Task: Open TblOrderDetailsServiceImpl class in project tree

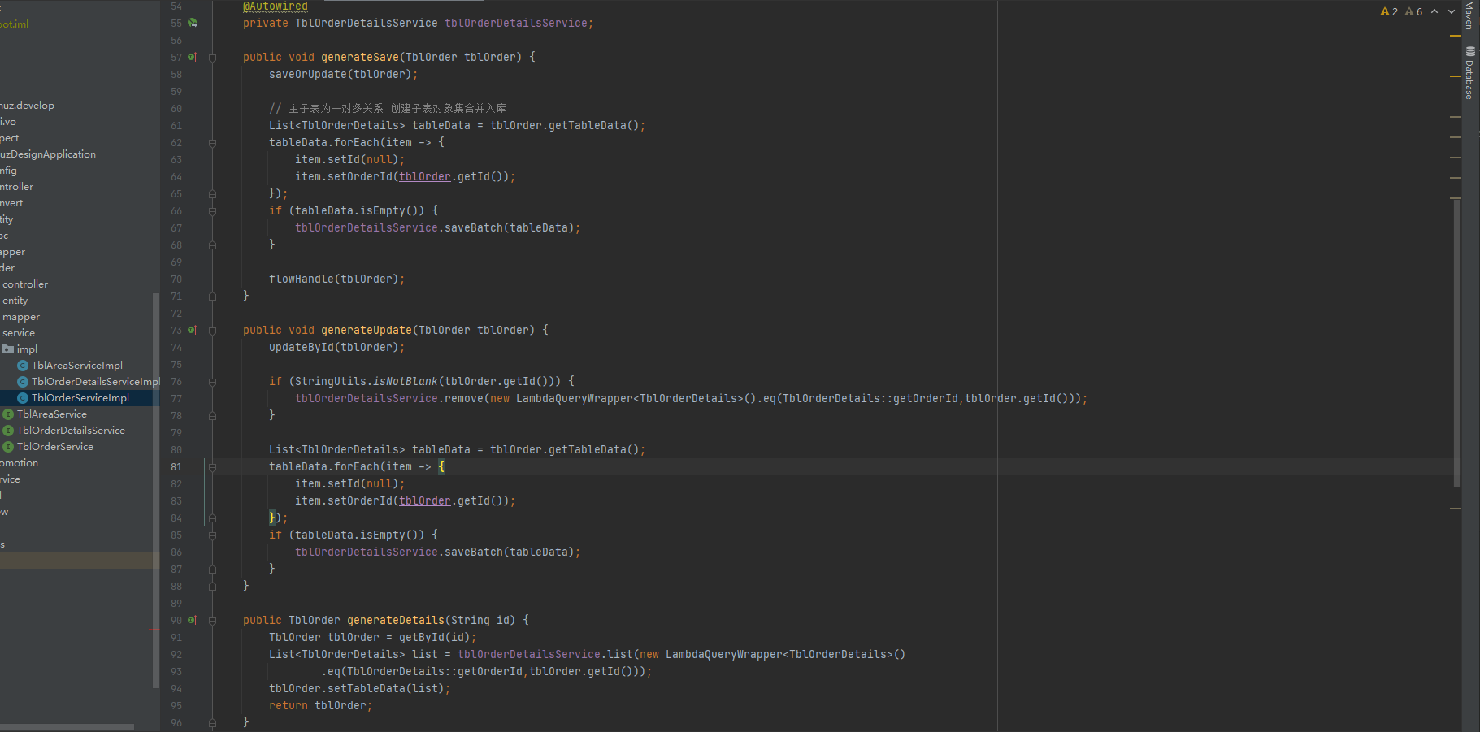Action: click(x=95, y=382)
